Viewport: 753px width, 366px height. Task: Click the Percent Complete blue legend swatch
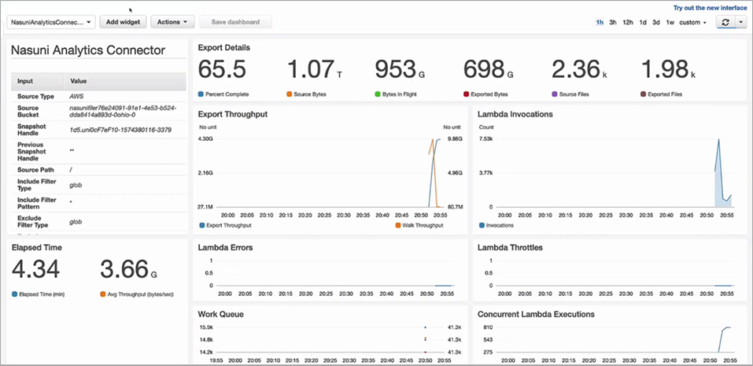(201, 94)
